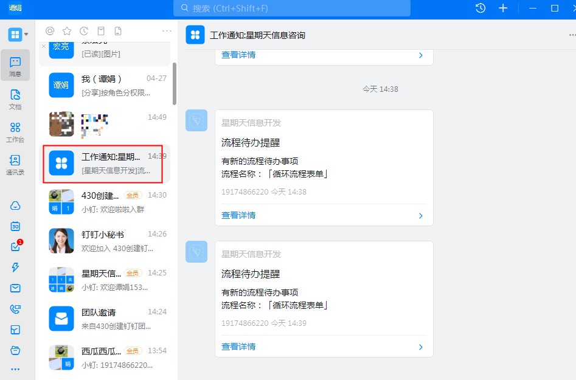Image resolution: width=576 pixels, height=380 pixels.
Task: Expand the more apps ellipsis at the sidebar bottom
Action: pos(15,369)
